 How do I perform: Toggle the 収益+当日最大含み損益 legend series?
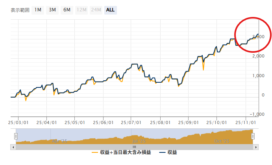coord(121,152)
